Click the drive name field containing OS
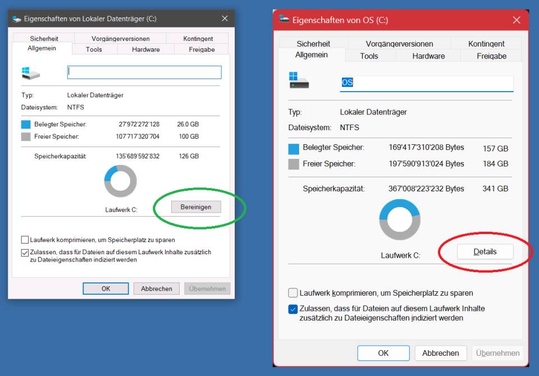 [427, 83]
